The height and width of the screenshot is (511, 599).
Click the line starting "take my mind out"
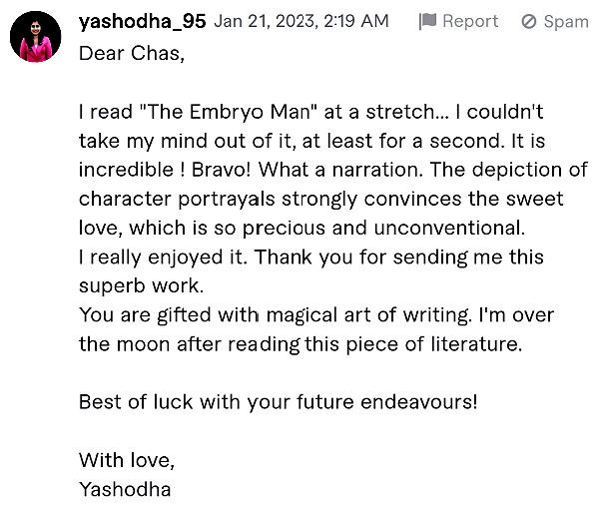311,141
